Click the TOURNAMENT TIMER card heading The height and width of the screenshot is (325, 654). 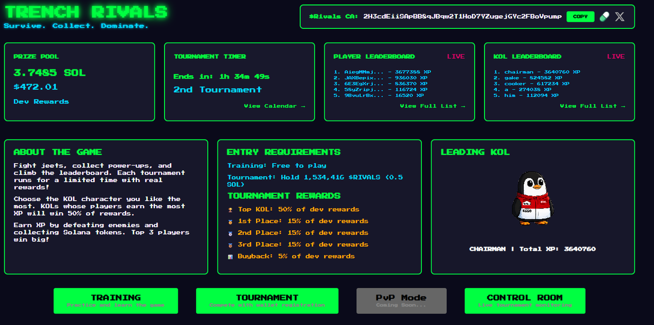click(x=210, y=56)
